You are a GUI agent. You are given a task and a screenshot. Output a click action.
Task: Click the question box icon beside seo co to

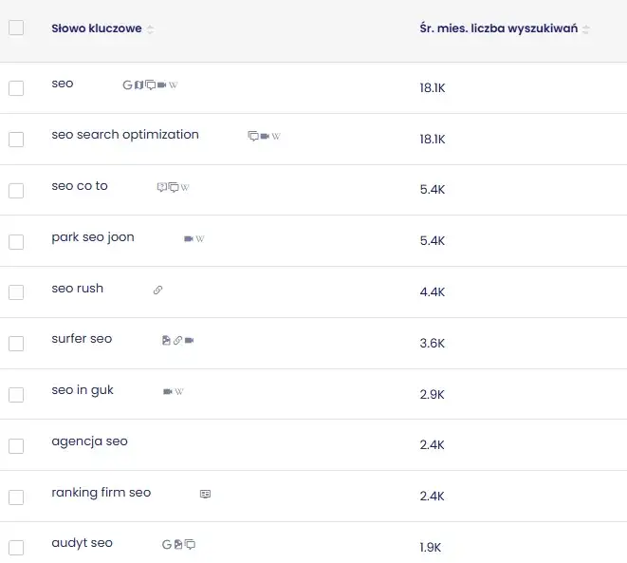pos(161,187)
